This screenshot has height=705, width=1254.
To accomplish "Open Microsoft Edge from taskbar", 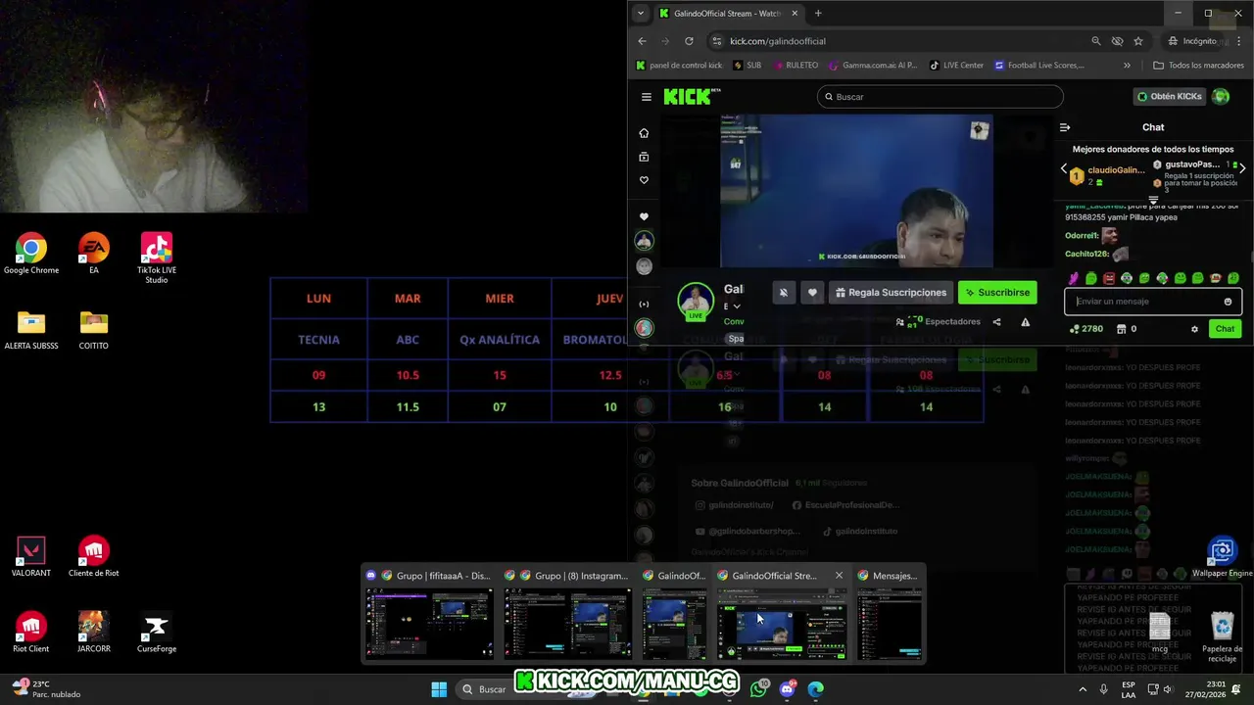I will (x=816, y=689).
